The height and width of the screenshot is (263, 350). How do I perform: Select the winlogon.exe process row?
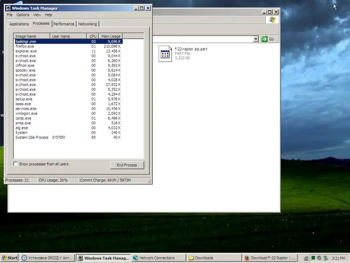[x=68, y=113]
